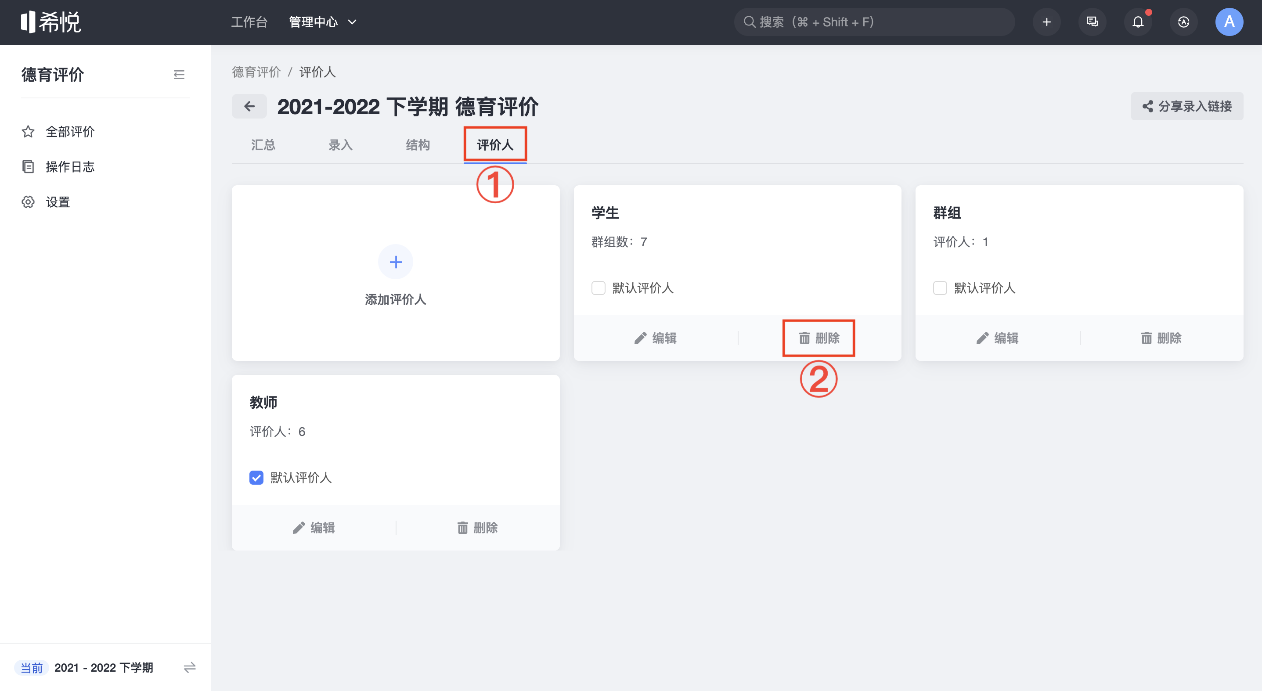Click the 评价人 breadcrumb text
The image size is (1262, 691).
pyautogui.click(x=317, y=72)
